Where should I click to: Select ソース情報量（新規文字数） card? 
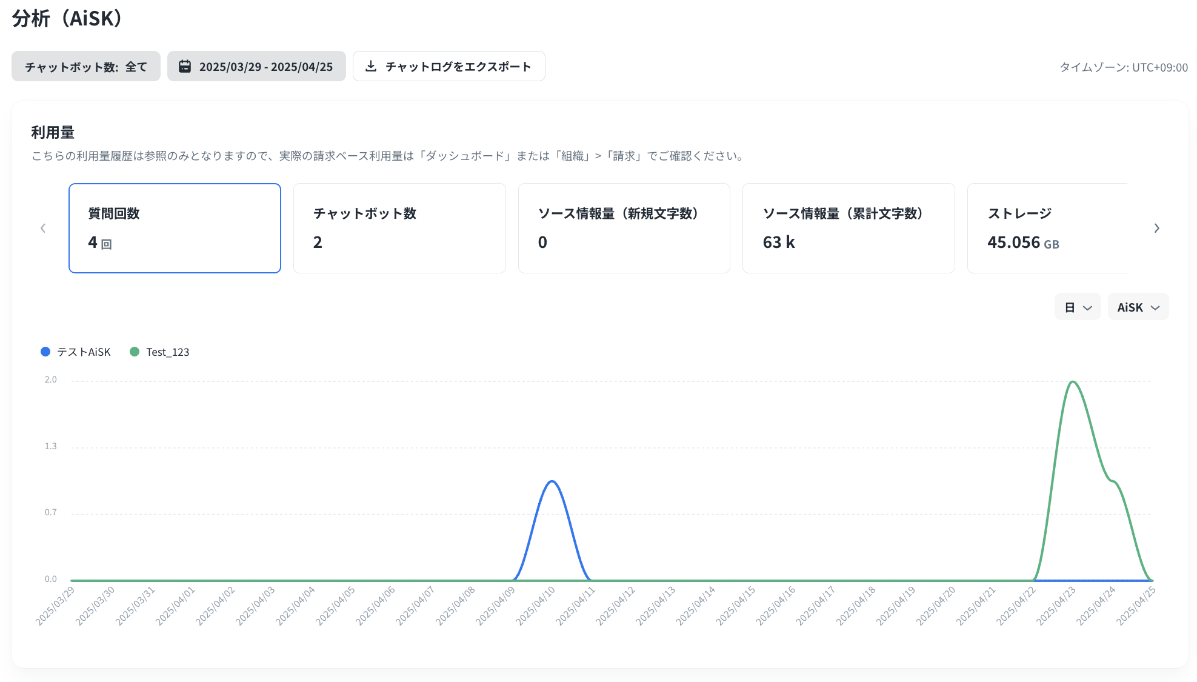coord(624,228)
